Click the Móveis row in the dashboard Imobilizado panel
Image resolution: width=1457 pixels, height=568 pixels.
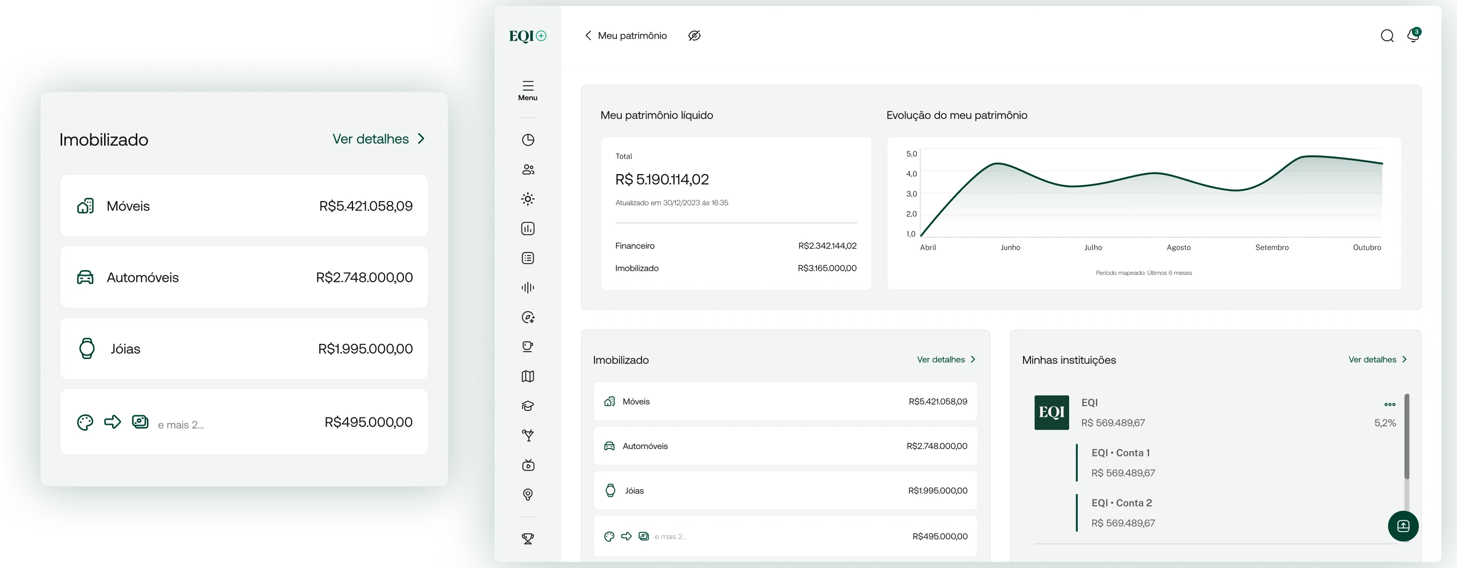pos(785,401)
